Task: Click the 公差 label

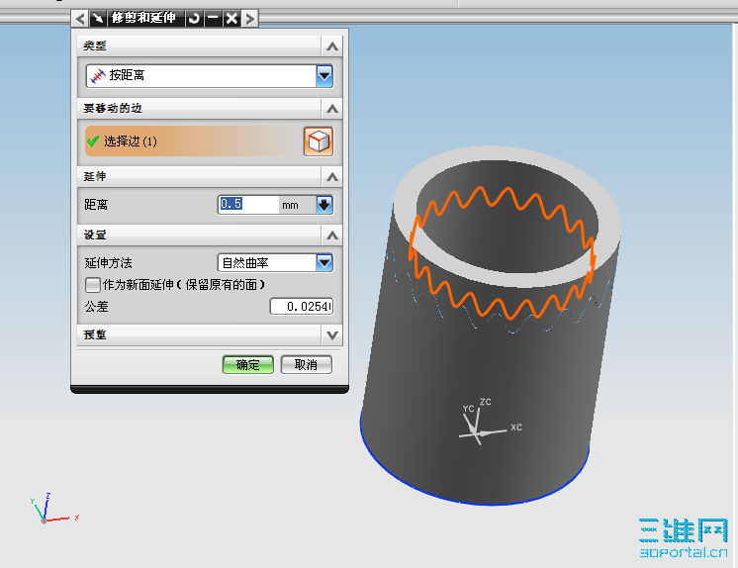Action: [x=97, y=307]
